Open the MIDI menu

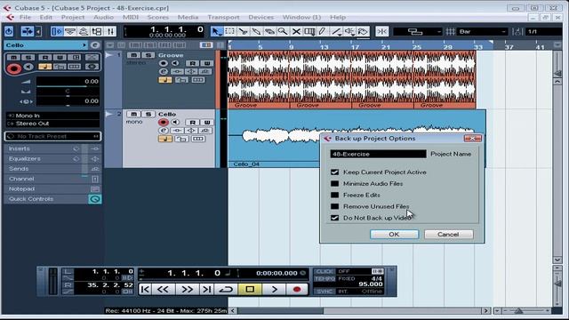pyautogui.click(x=131, y=17)
